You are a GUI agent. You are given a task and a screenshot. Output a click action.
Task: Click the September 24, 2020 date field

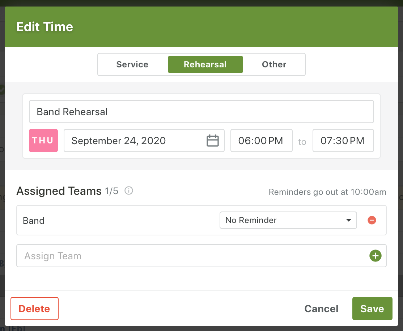tap(137, 141)
